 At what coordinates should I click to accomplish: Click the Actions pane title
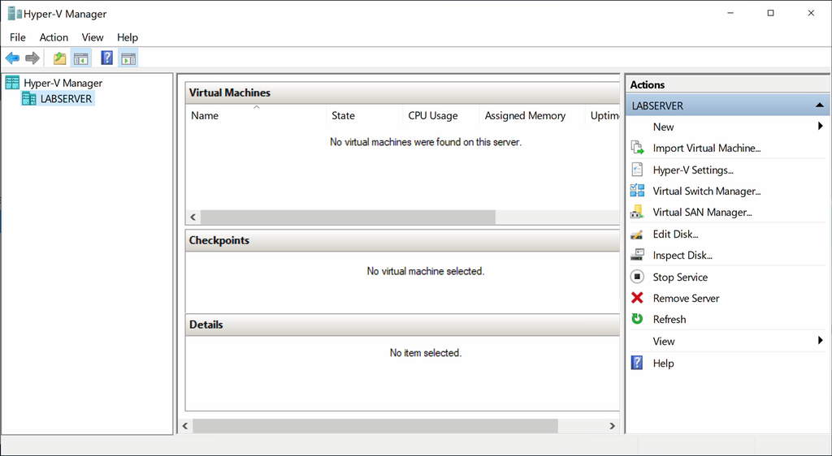(x=648, y=84)
